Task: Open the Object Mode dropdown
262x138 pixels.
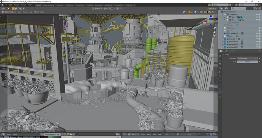Action: tap(9, 12)
